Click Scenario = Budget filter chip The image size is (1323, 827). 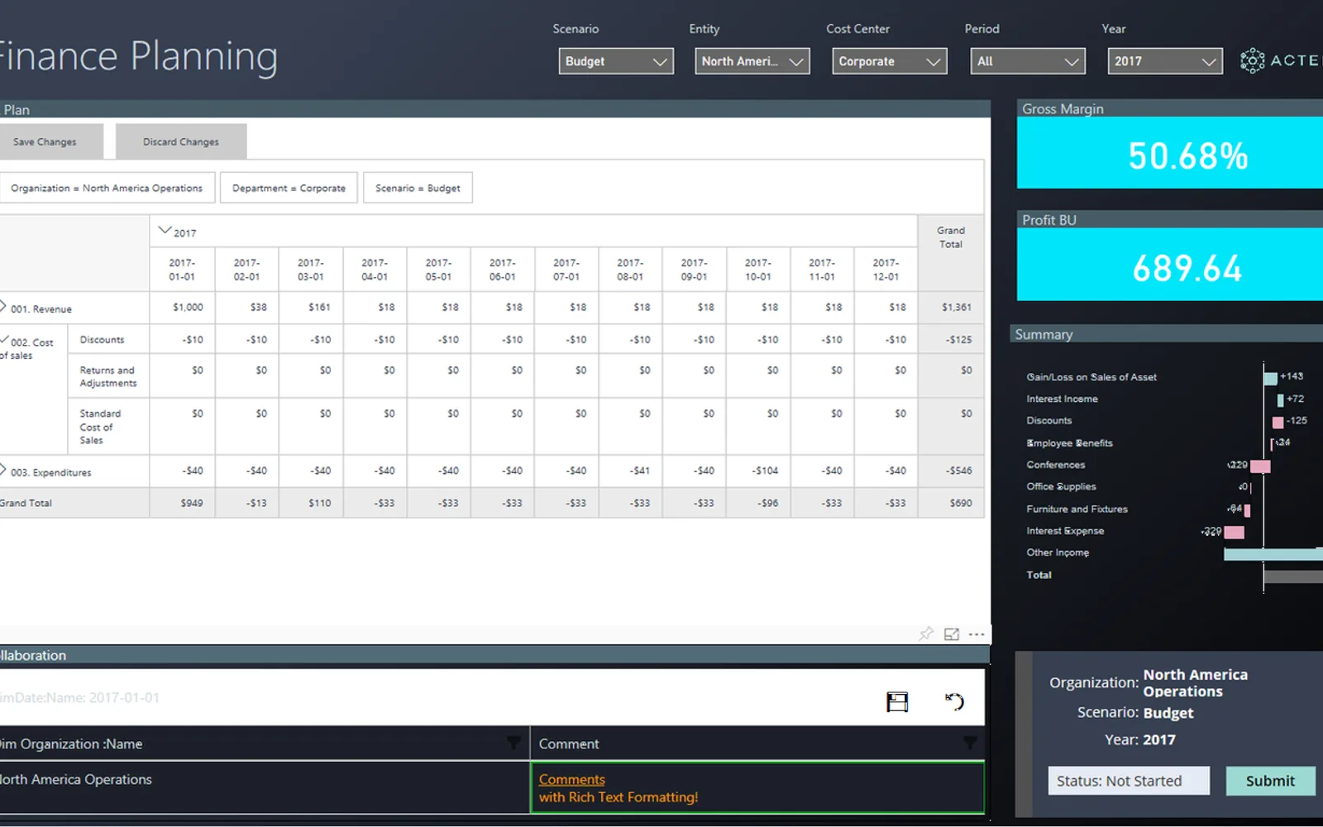click(418, 188)
